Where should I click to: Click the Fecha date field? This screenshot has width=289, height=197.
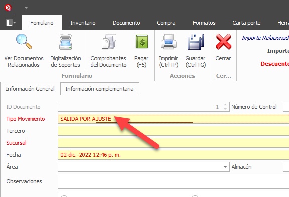pos(173,155)
